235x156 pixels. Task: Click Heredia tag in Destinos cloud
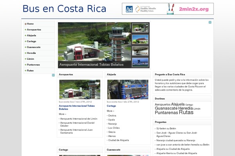(186, 108)
